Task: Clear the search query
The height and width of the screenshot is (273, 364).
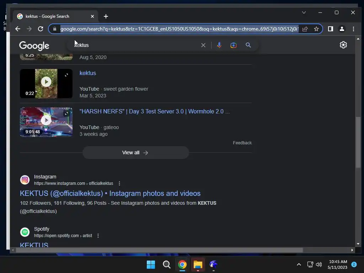Action: (x=203, y=45)
